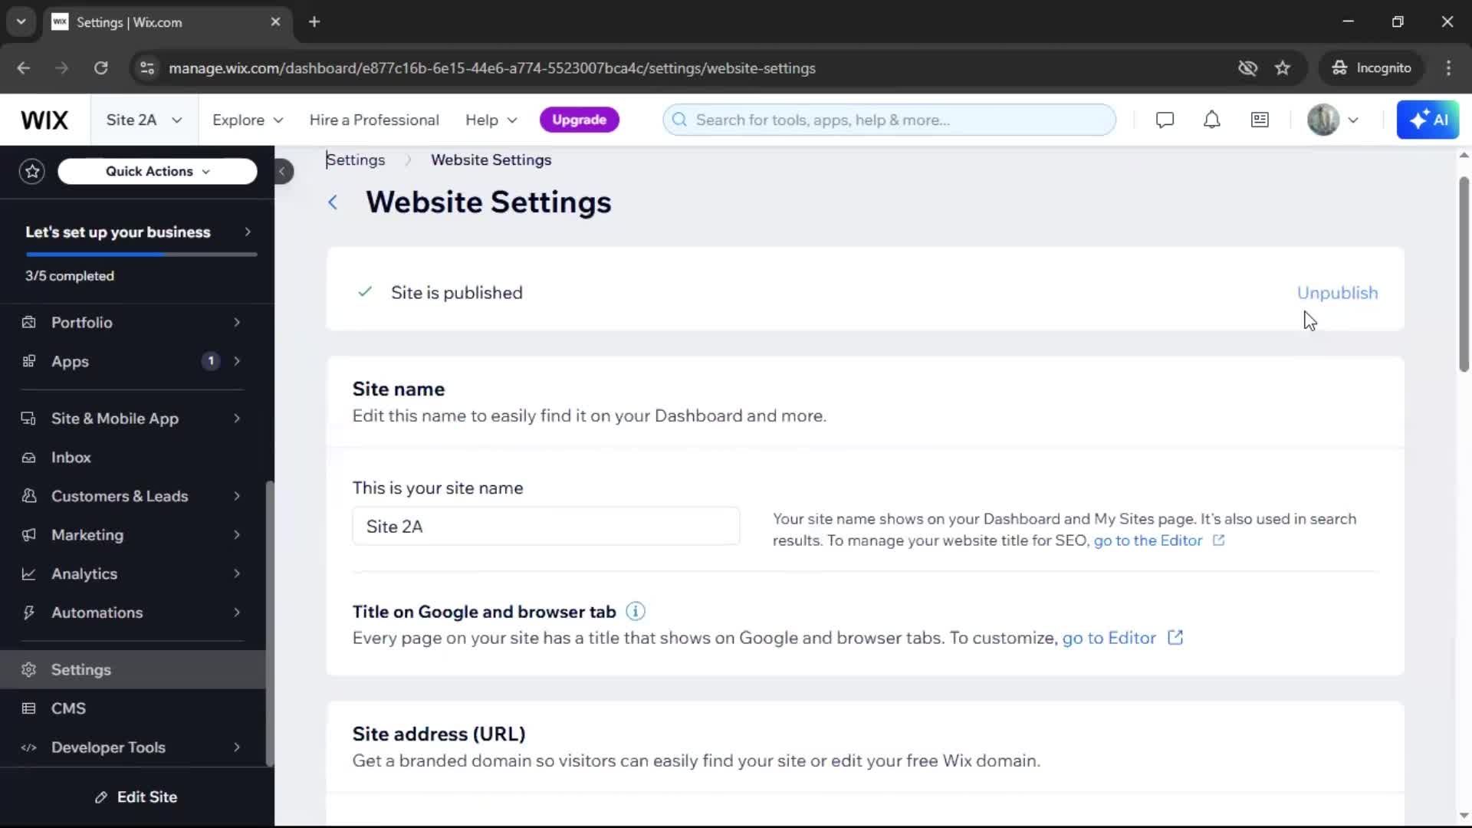Click external link icon after go to Editor
The width and height of the screenshot is (1472, 828).
(x=1175, y=637)
